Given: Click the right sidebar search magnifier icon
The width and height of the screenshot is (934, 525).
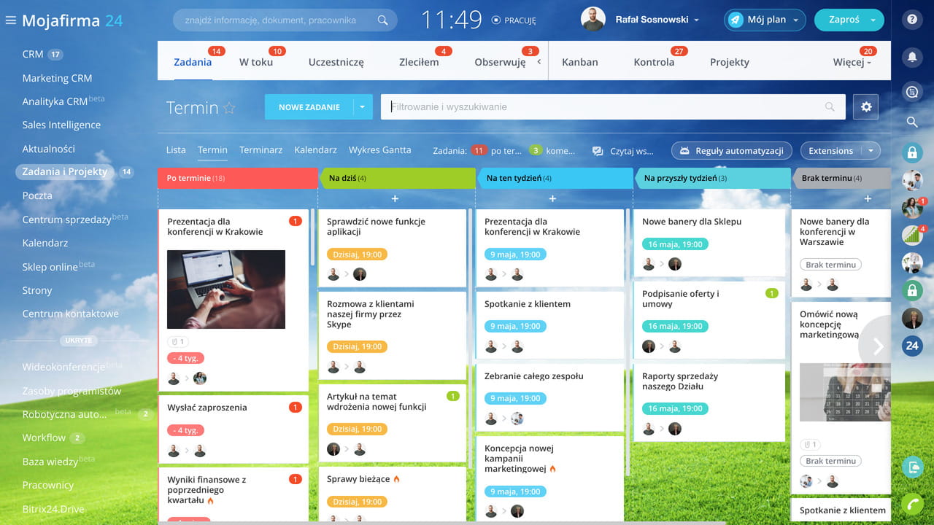Looking at the screenshot, I should 912,122.
